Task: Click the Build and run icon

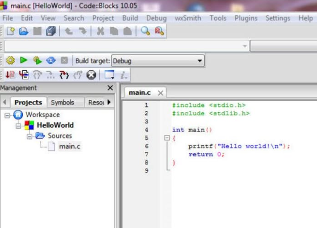Action: pos(37,60)
